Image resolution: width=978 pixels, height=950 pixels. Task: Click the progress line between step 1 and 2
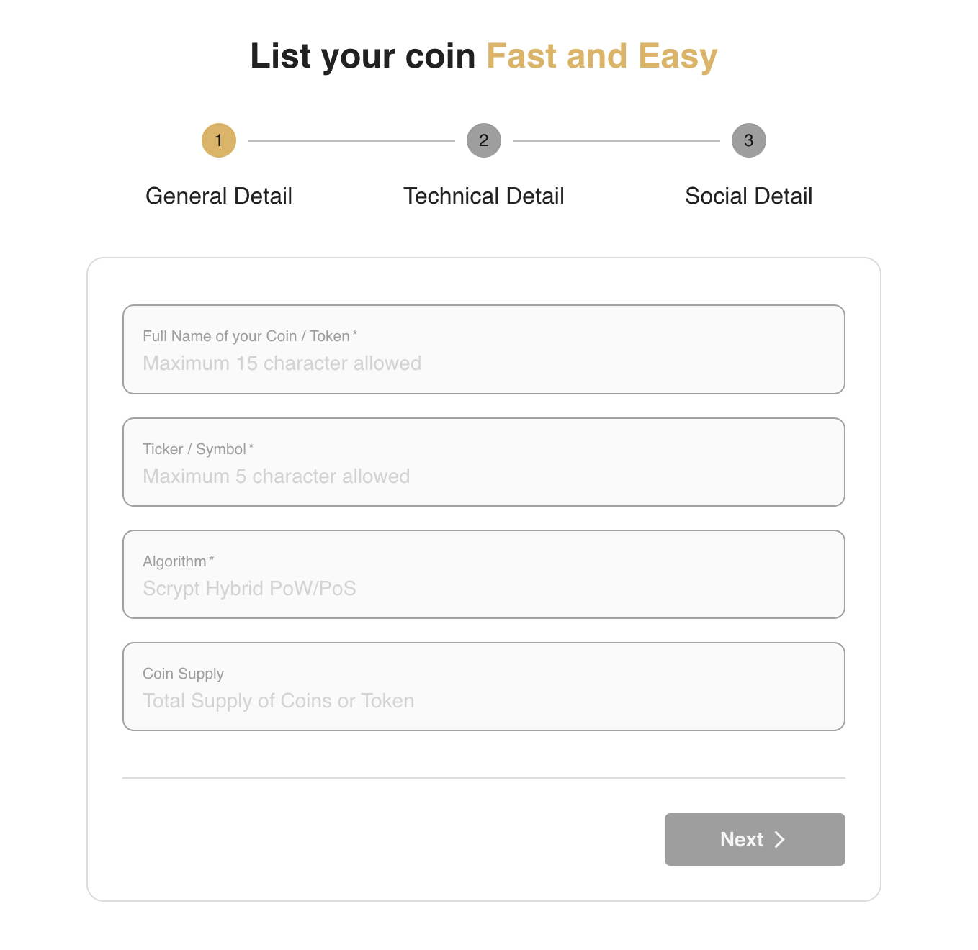click(x=351, y=140)
